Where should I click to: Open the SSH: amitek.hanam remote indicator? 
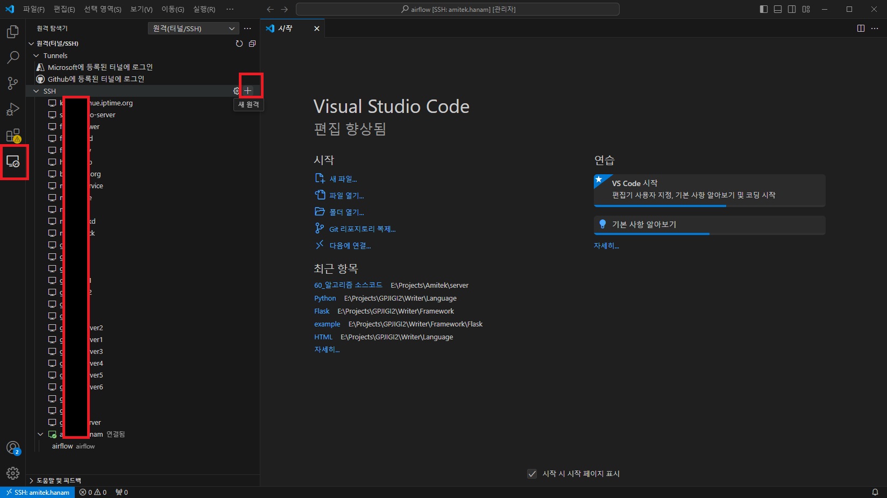[38, 492]
